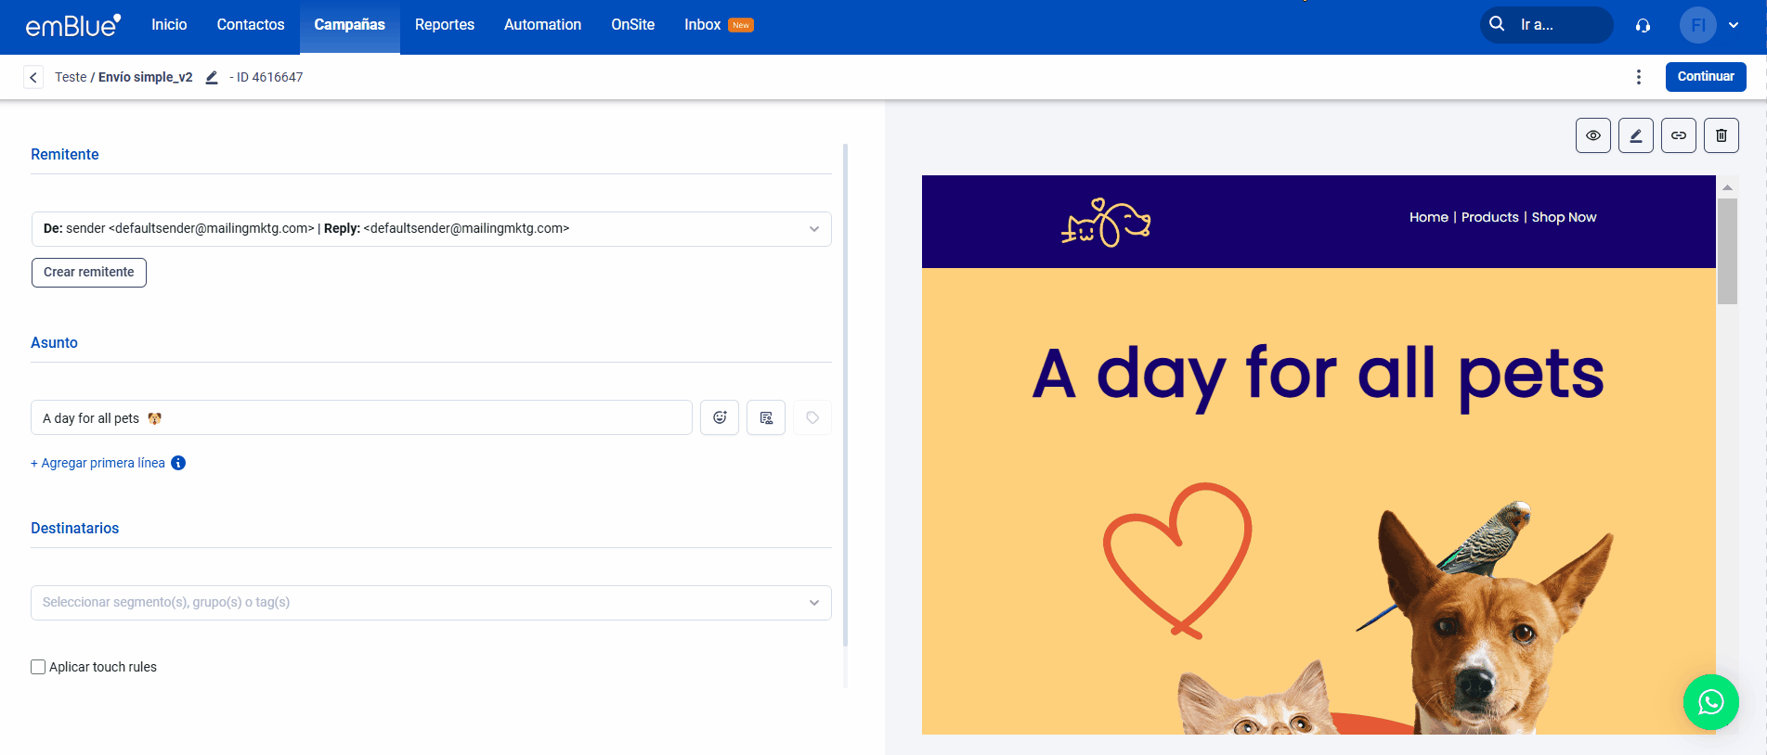Click Products link in email preview

pos(1489,217)
